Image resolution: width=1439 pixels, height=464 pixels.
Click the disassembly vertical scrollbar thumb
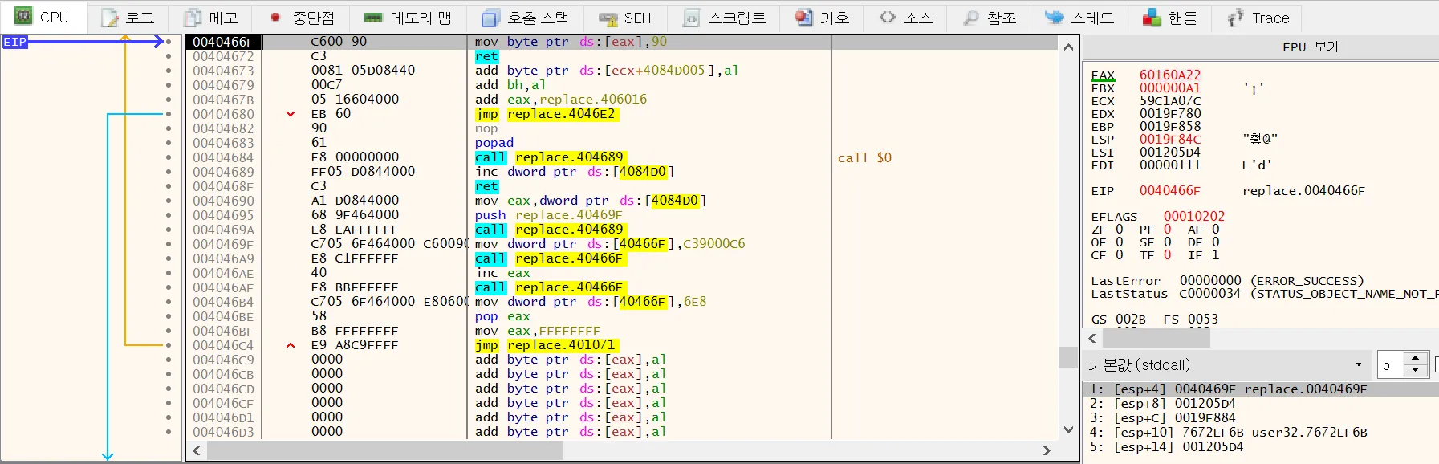point(1067,356)
